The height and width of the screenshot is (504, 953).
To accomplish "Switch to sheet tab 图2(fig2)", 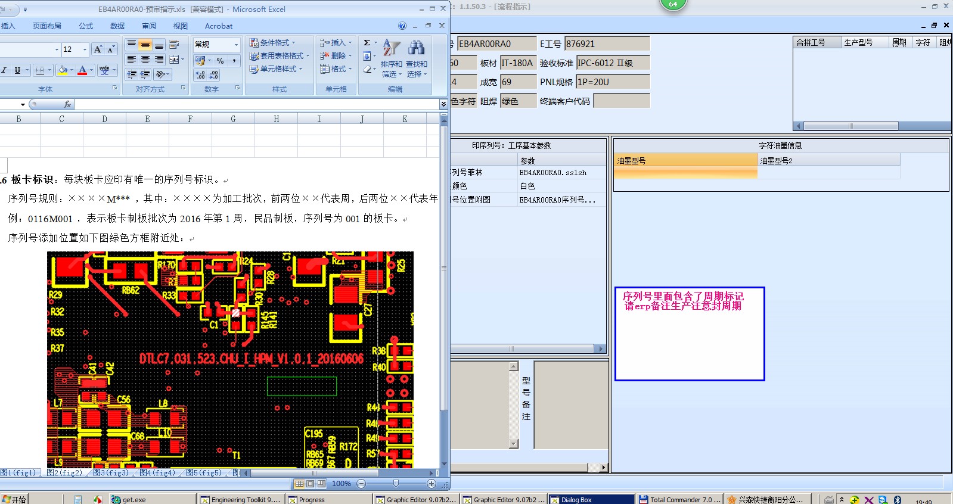I will 64,473.
